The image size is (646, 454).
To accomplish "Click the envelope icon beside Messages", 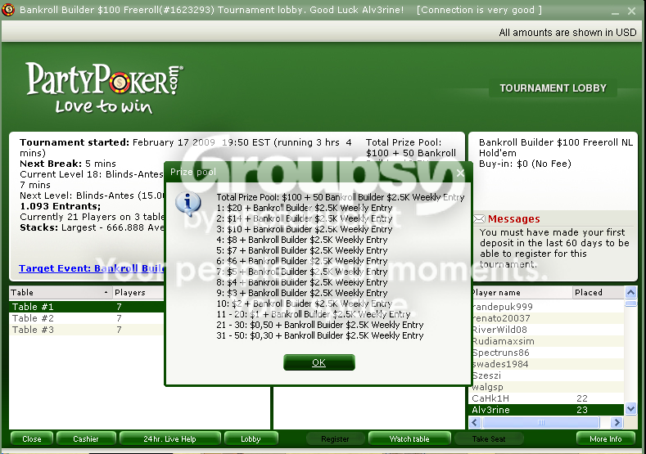I will (x=479, y=218).
